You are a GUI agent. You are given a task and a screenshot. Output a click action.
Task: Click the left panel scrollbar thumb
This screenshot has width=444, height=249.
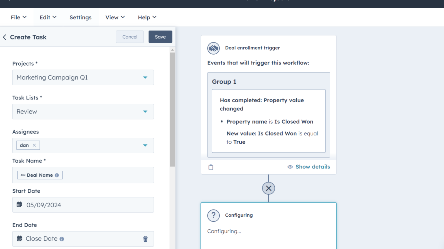pyautogui.click(x=172, y=110)
